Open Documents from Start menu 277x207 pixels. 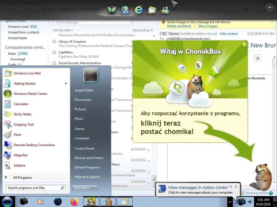(x=83, y=100)
